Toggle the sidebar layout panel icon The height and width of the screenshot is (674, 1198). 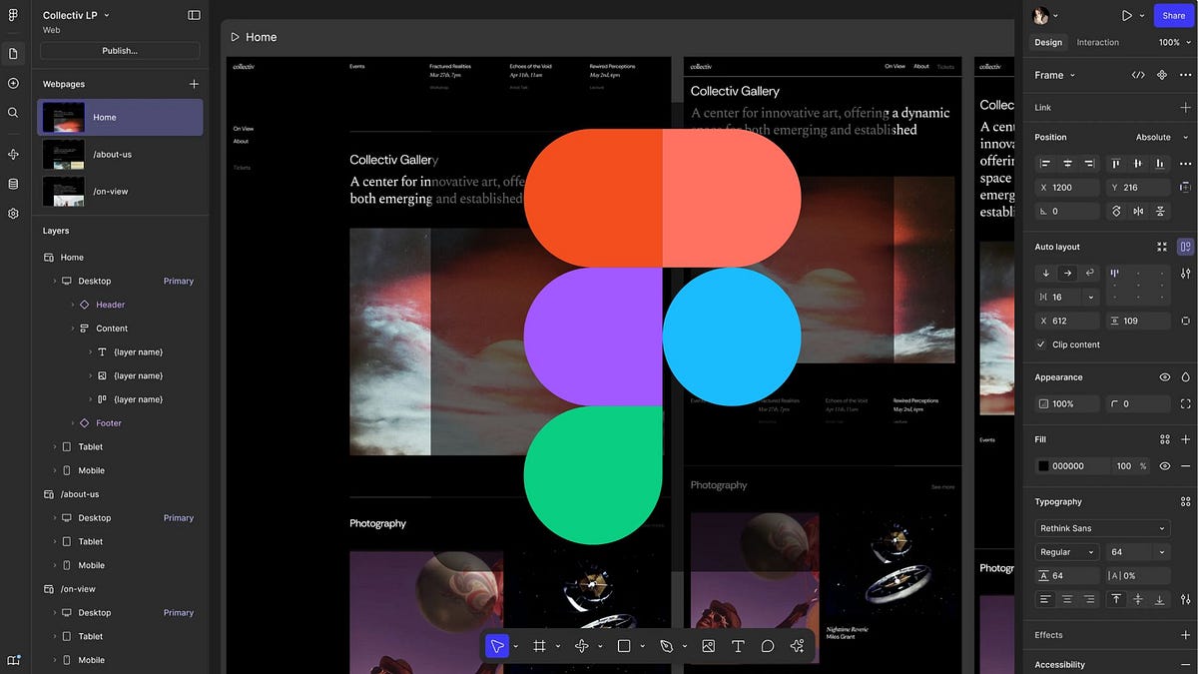coord(194,15)
